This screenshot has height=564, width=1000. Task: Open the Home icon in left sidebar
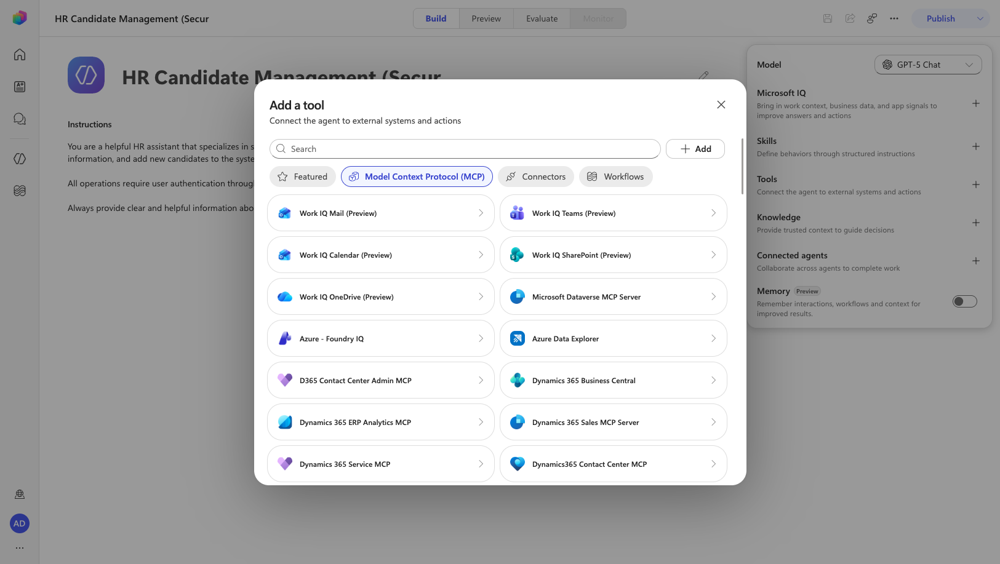(x=20, y=55)
